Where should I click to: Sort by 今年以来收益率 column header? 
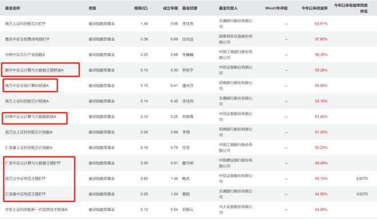(315, 8)
